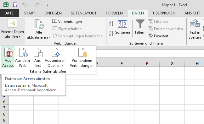Select row 9 header
This screenshot has width=204, height=124.
click(x=4, y=120)
